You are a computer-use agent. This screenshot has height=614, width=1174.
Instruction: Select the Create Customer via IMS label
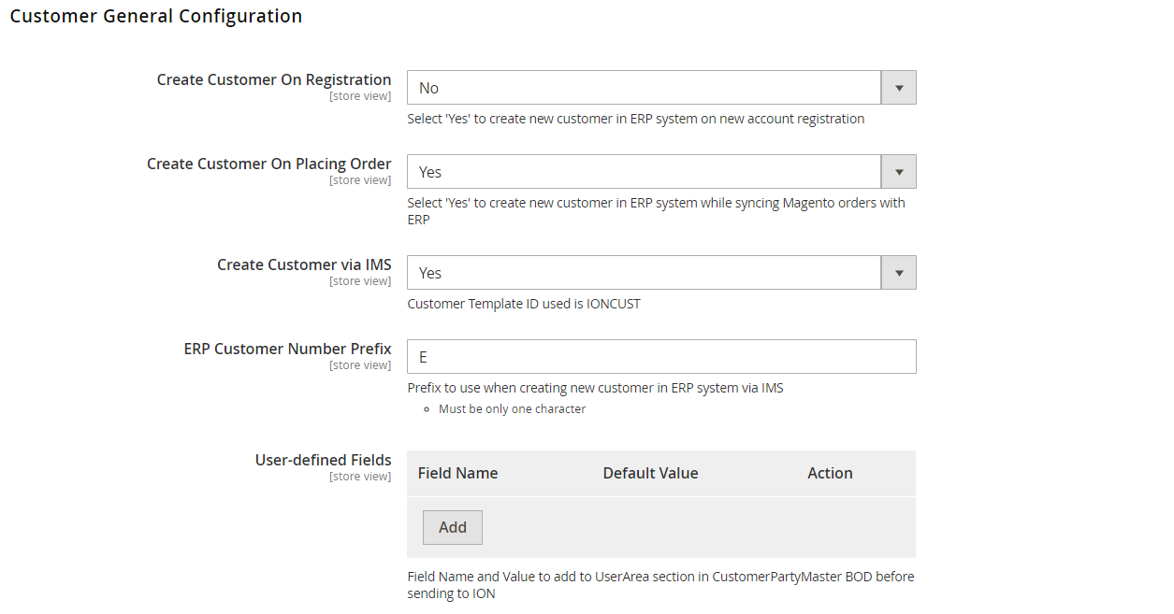[x=304, y=264]
